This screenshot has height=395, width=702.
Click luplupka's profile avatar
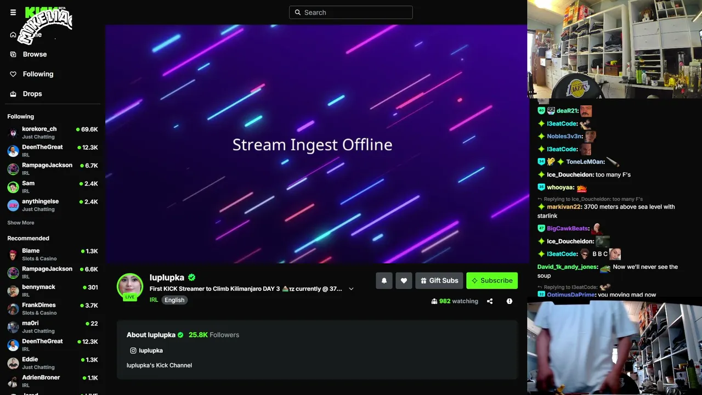(x=130, y=286)
